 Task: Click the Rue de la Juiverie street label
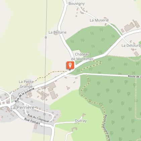(x=25, y=95)
